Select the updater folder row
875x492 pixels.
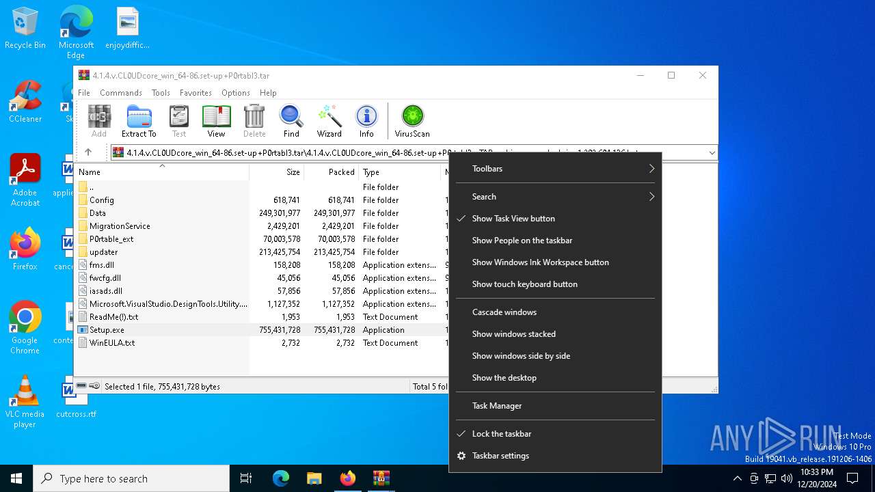click(x=261, y=252)
